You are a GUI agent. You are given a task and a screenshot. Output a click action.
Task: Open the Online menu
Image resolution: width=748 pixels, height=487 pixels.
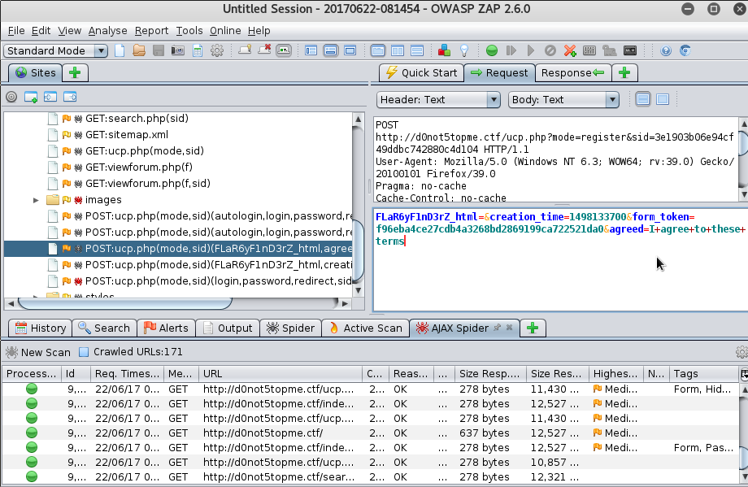[225, 31]
